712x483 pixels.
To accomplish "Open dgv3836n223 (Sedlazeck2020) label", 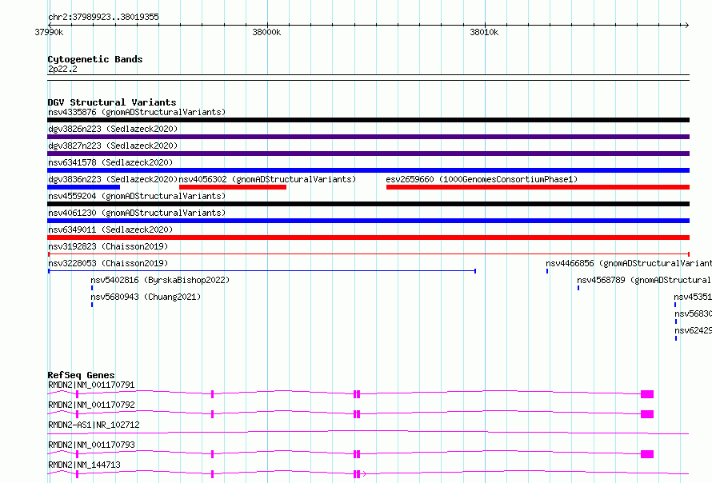I will [x=113, y=179].
